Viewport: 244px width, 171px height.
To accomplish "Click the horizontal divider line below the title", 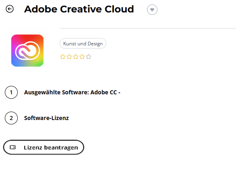I will (x=147, y=28).
